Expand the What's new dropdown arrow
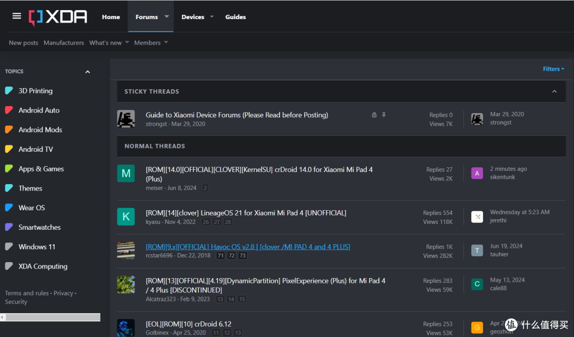574x337 pixels. pos(127,42)
